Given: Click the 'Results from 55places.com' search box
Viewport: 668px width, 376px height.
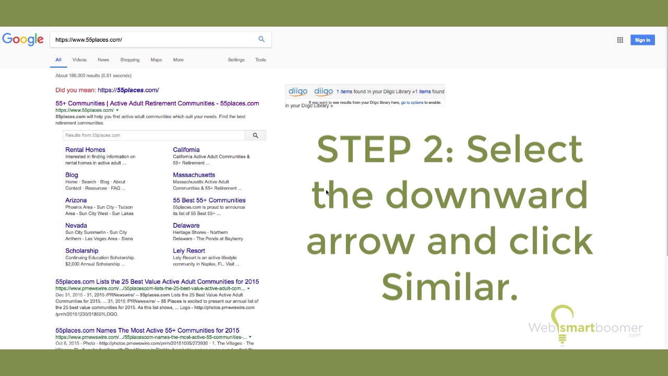Looking at the screenshot, I should point(154,135).
